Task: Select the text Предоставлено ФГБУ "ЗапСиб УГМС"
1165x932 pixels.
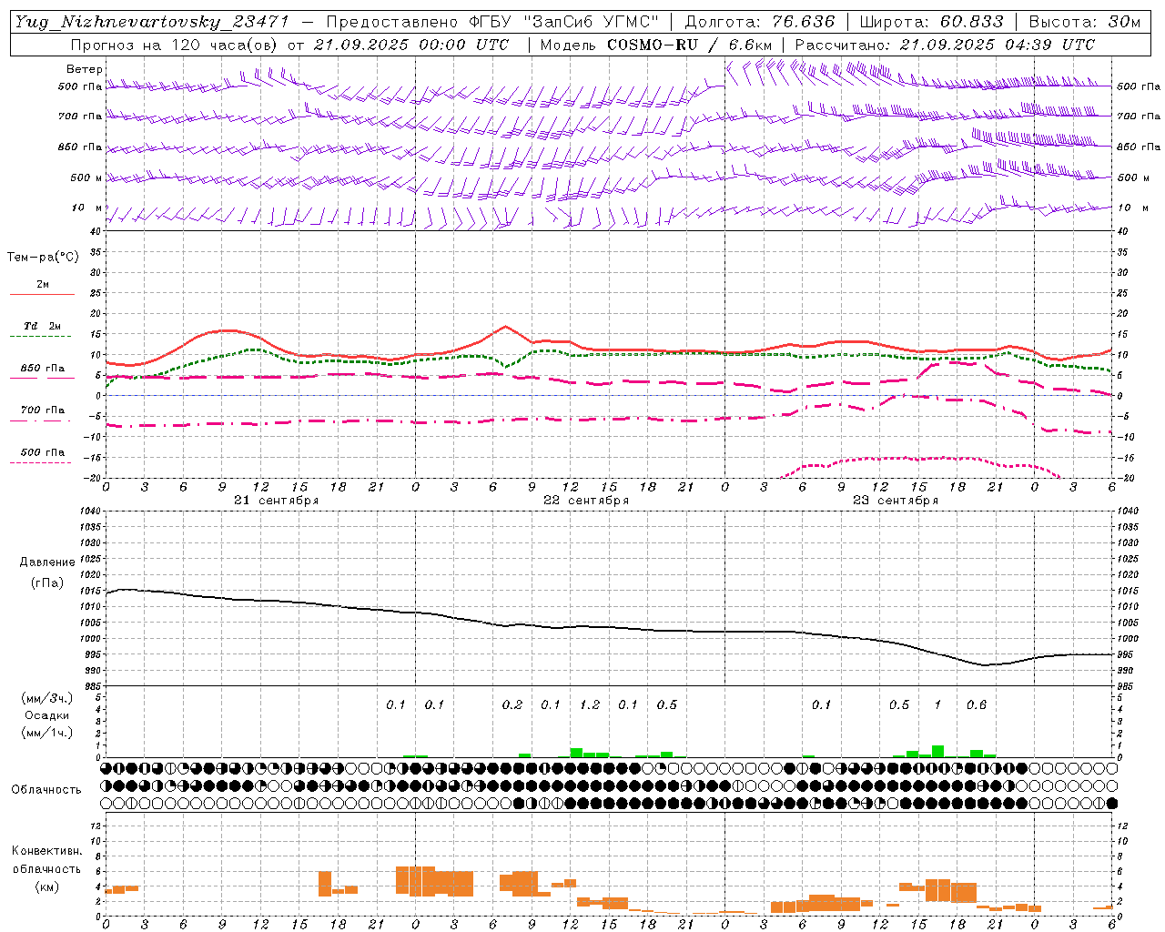Action: pos(491,23)
